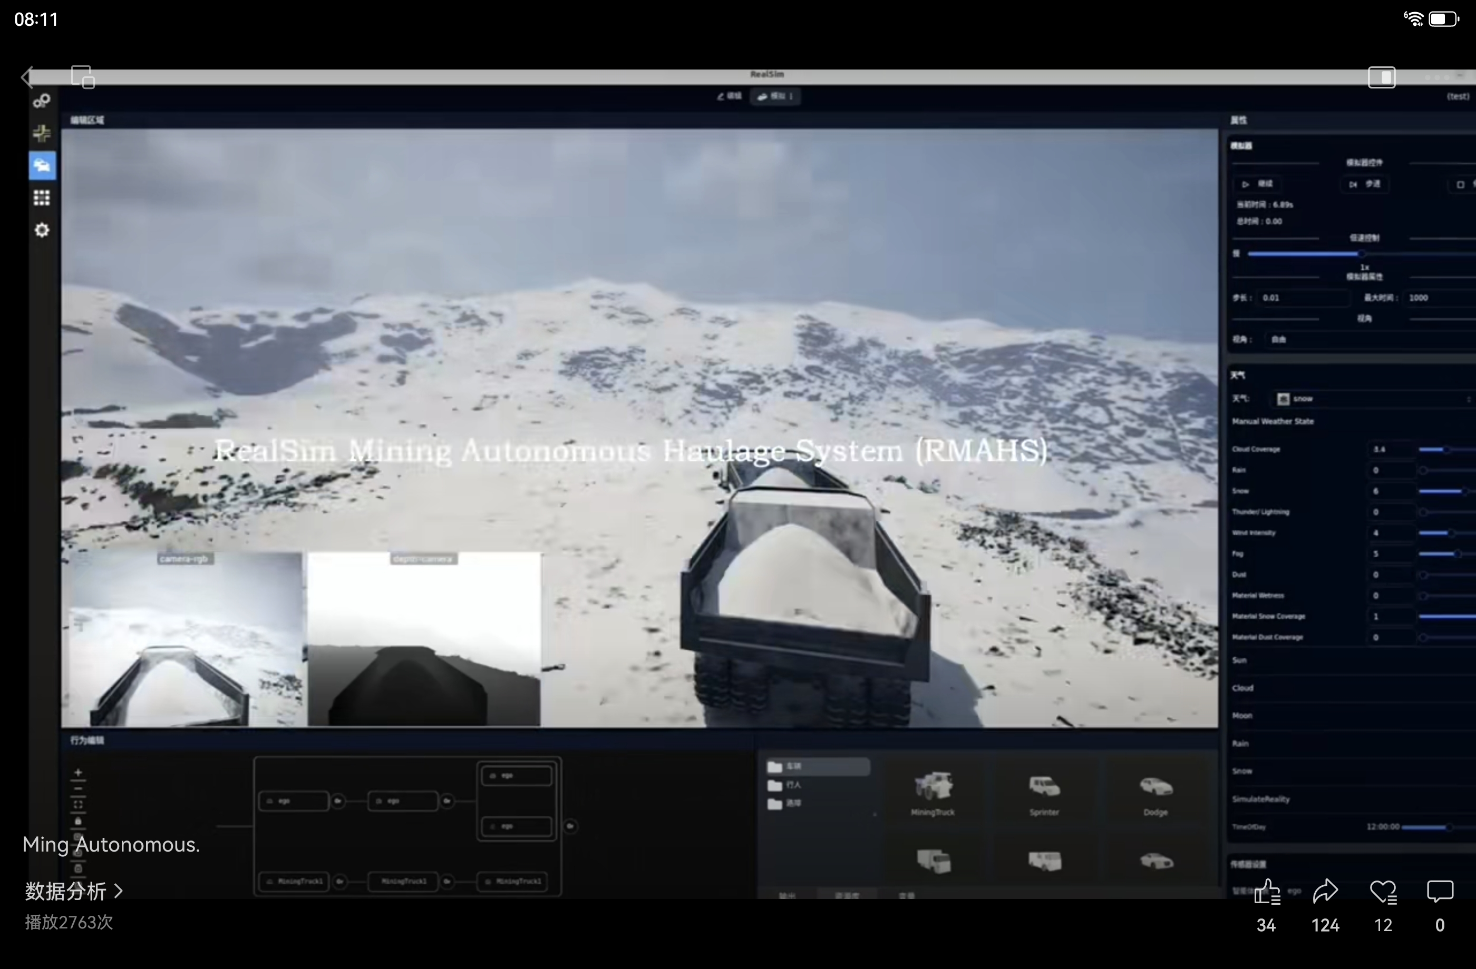Click the 步长 input showing 0.01

[1304, 298]
